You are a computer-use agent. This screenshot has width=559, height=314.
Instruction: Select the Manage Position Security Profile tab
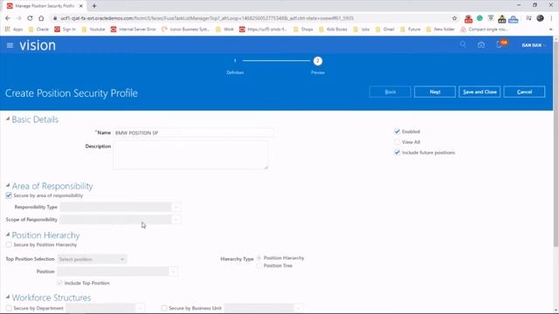coord(45,6)
